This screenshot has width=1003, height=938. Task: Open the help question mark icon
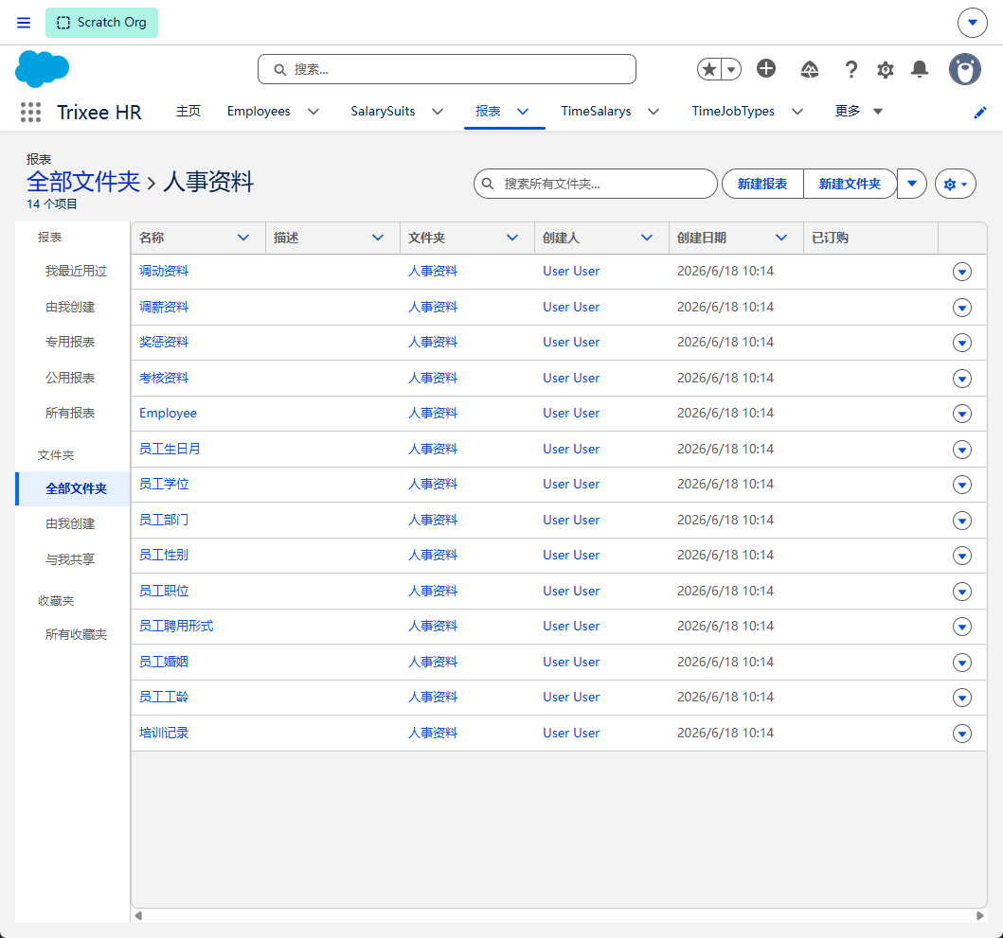pyautogui.click(x=851, y=69)
